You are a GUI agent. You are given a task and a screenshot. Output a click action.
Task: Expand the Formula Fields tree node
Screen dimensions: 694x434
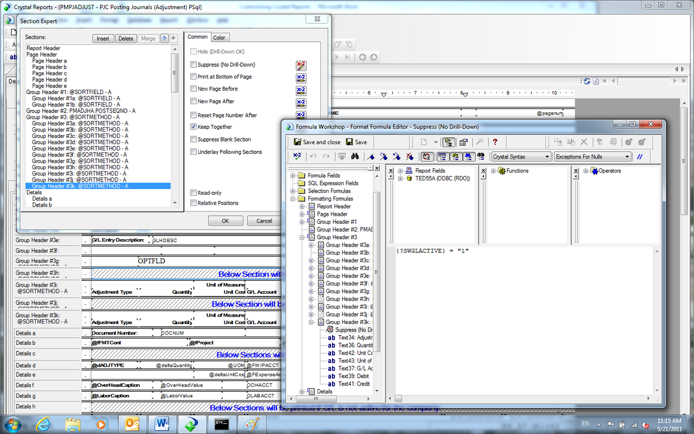point(293,176)
